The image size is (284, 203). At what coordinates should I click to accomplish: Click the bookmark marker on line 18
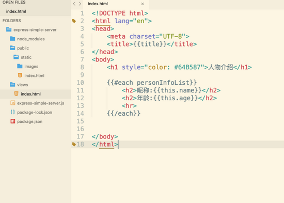click(x=74, y=144)
